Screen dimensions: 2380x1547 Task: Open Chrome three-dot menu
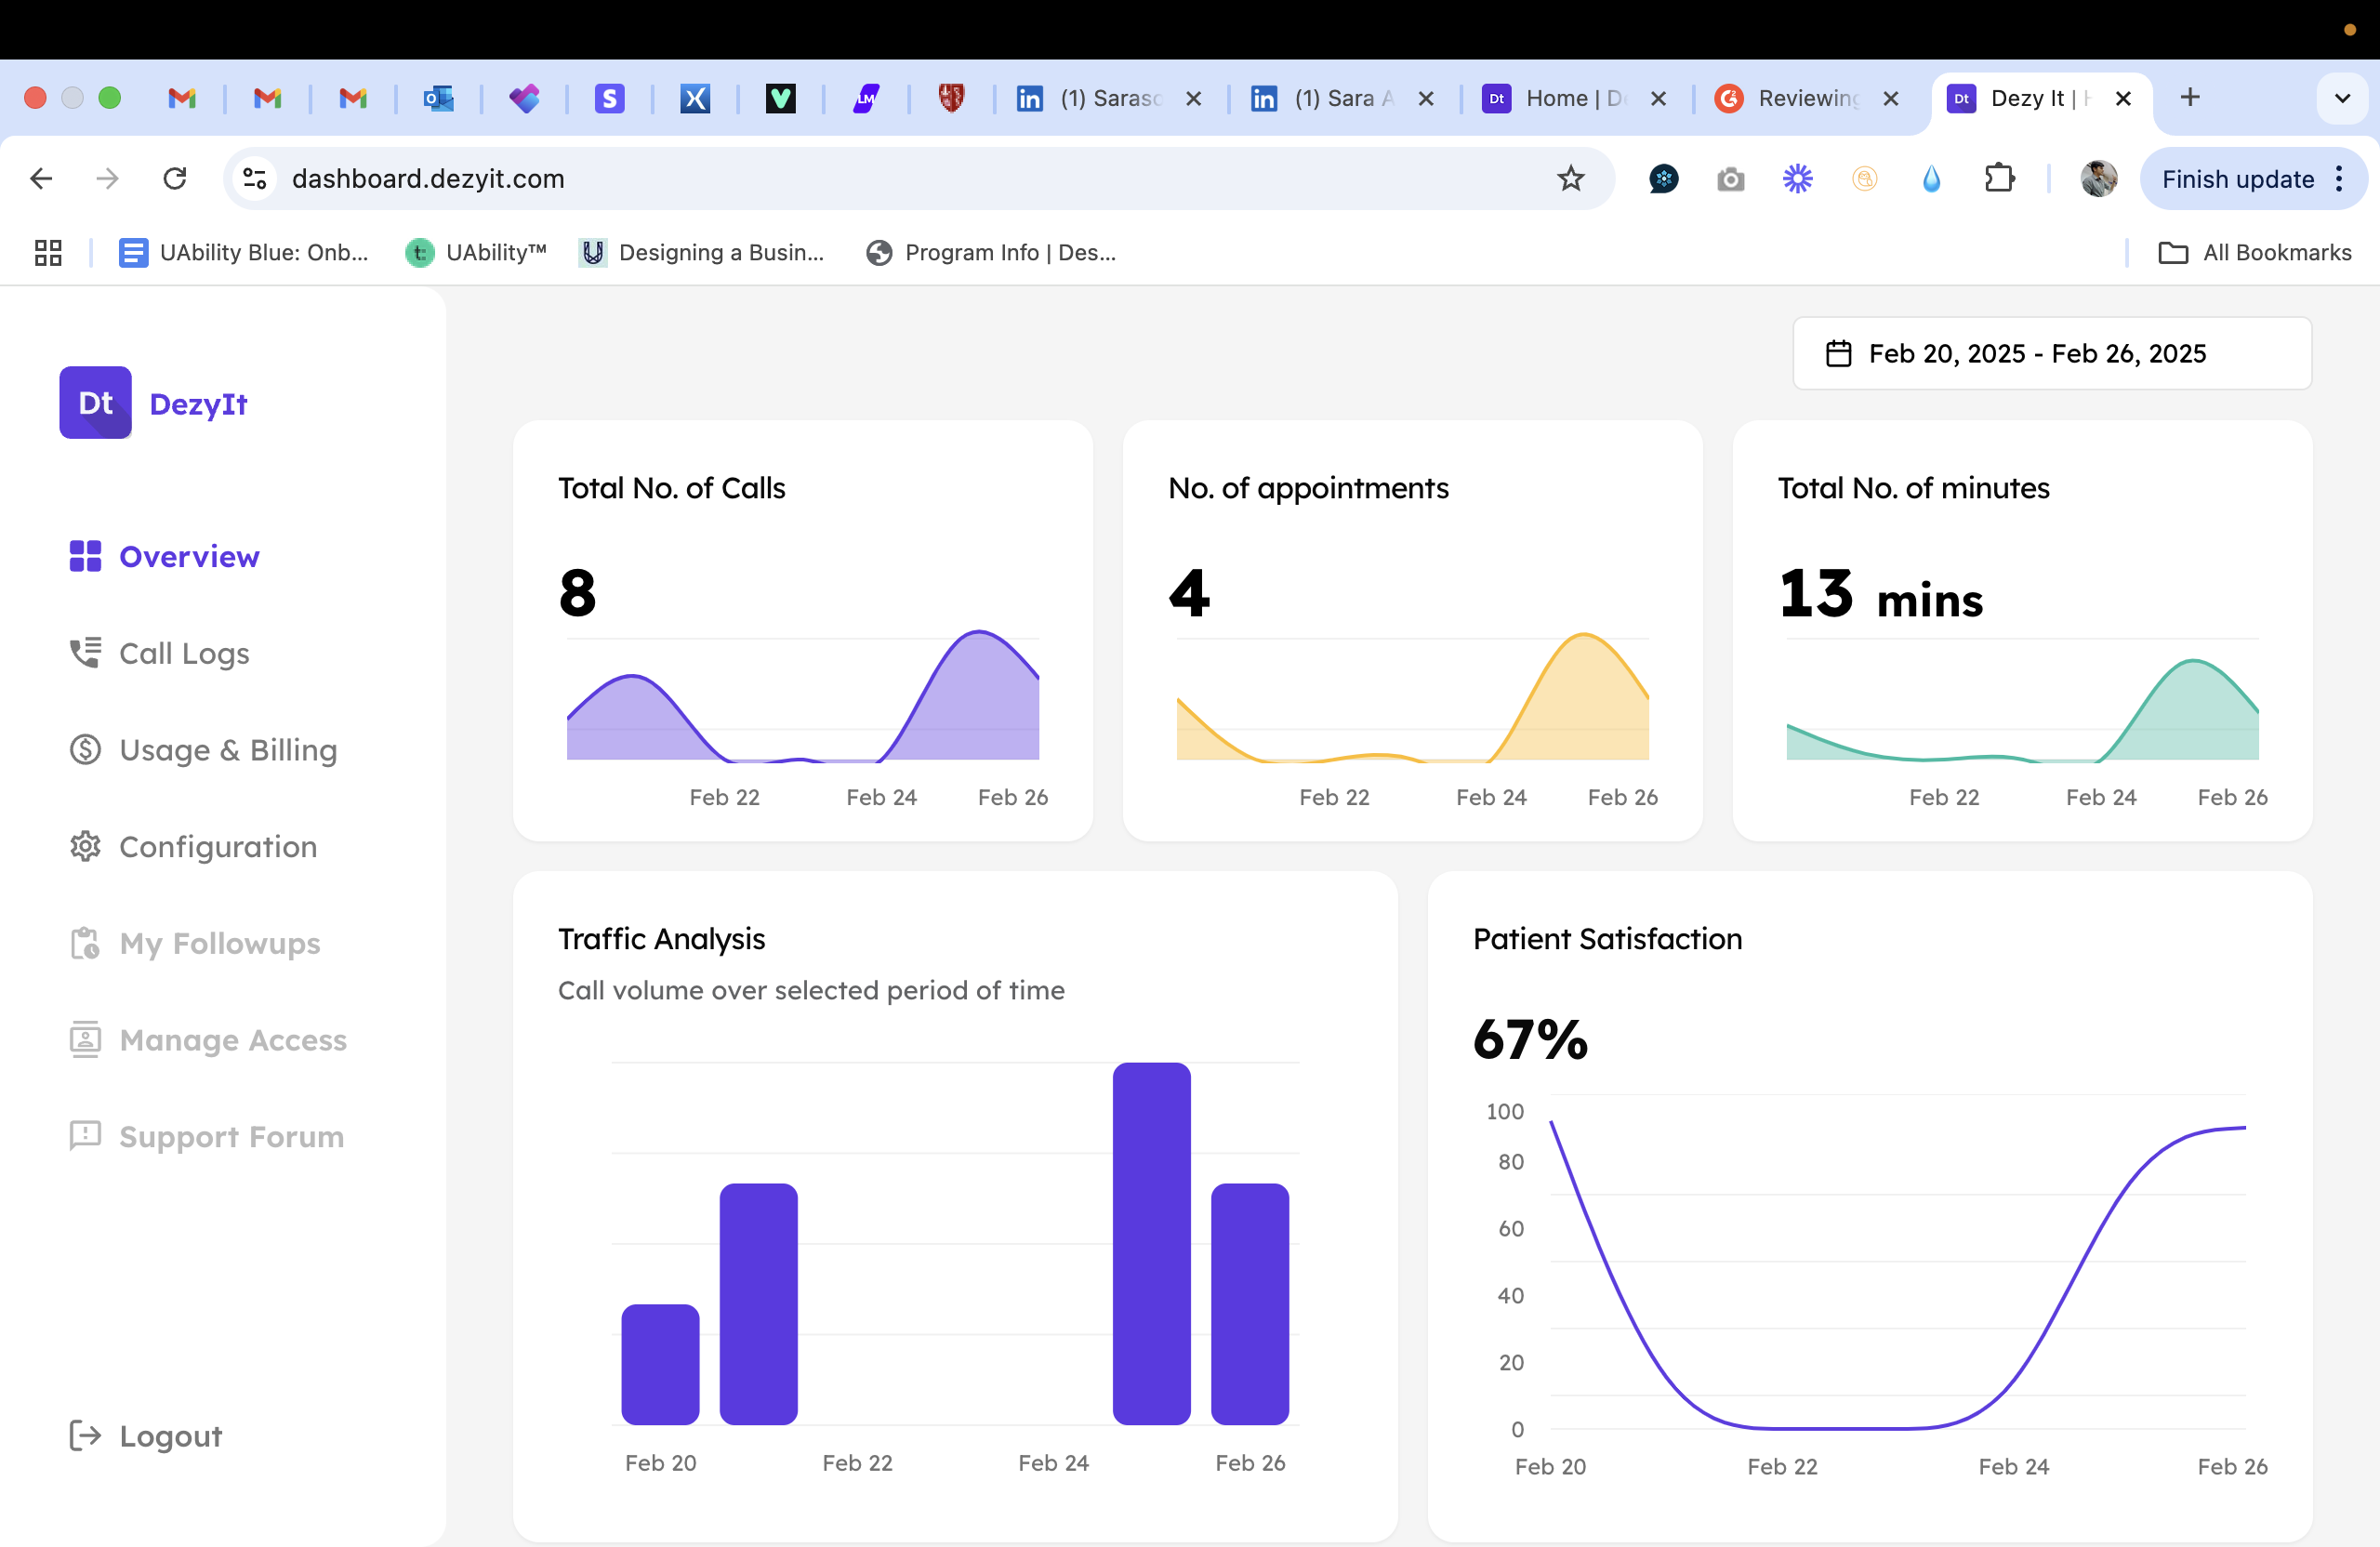click(2339, 179)
